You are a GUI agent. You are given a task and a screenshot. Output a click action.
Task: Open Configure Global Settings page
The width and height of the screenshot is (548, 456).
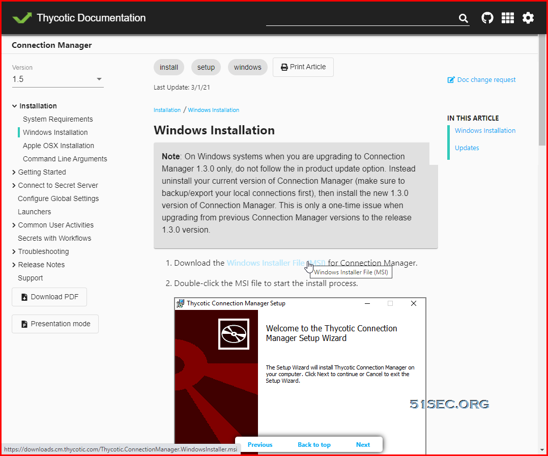tap(59, 198)
